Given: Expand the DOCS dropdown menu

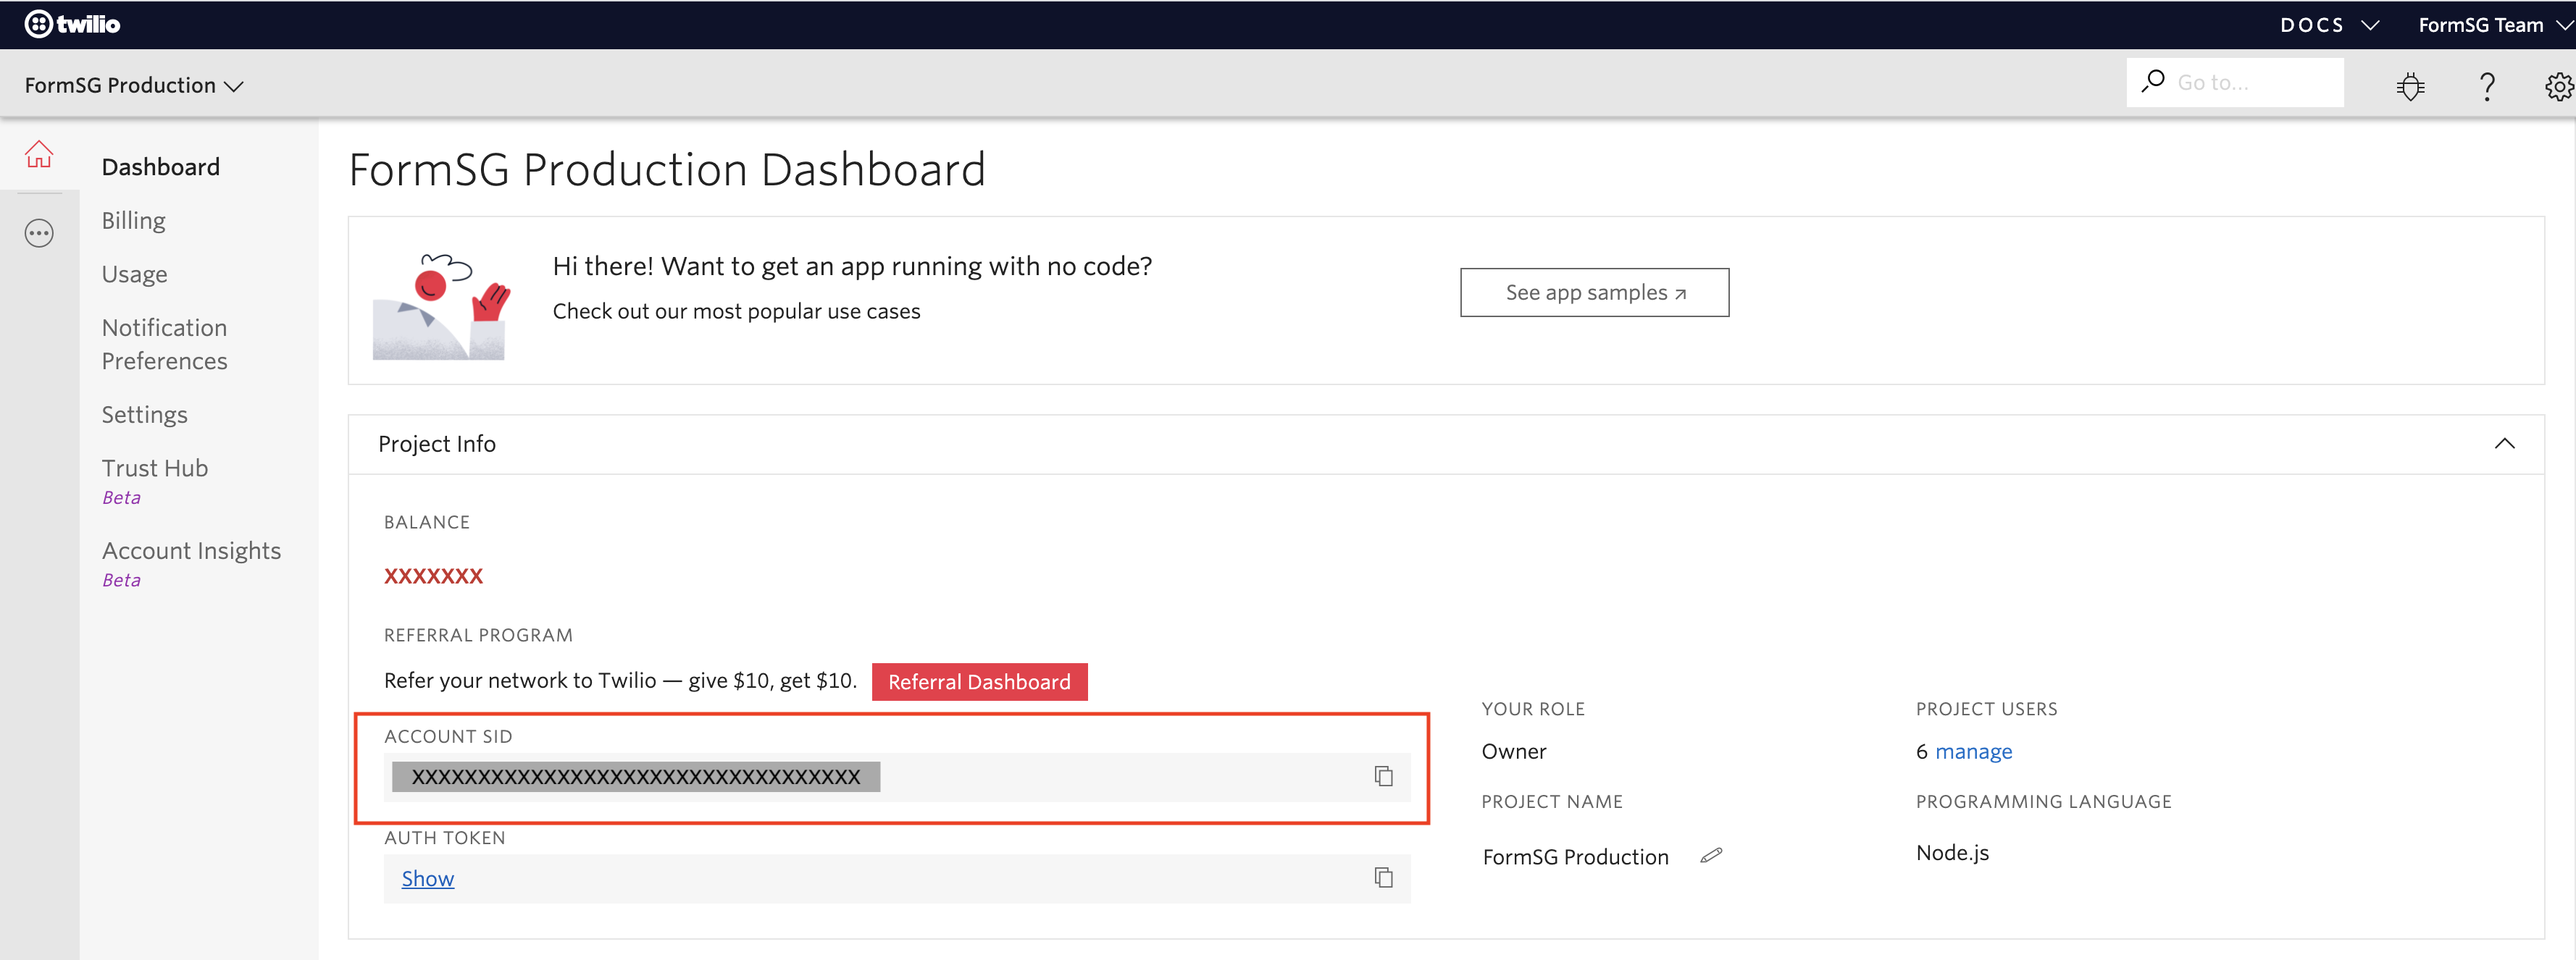Looking at the screenshot, I should (2329, 25).
